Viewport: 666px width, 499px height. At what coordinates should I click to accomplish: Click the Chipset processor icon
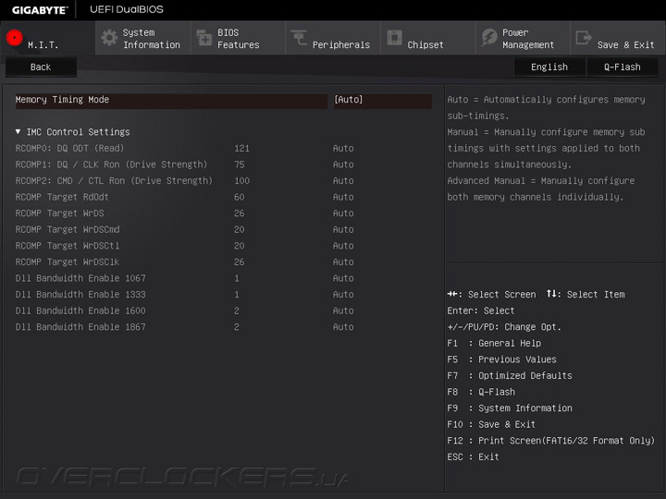[394, 38]
